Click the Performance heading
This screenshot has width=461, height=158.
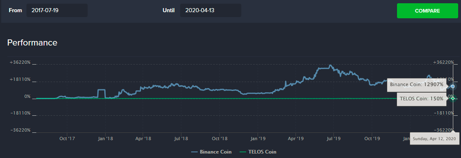tap(32, 43)
